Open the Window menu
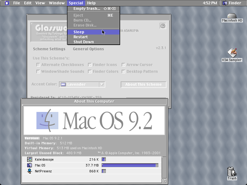The height and width of the screenshot is (185, 247). [x=57, y=3]
